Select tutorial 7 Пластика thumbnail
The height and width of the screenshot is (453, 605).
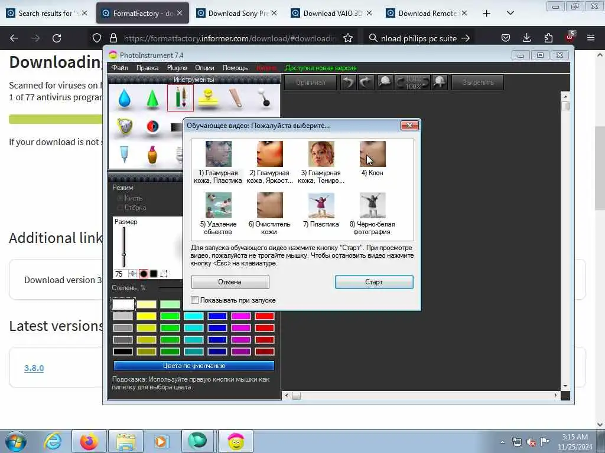click(321, 206)
